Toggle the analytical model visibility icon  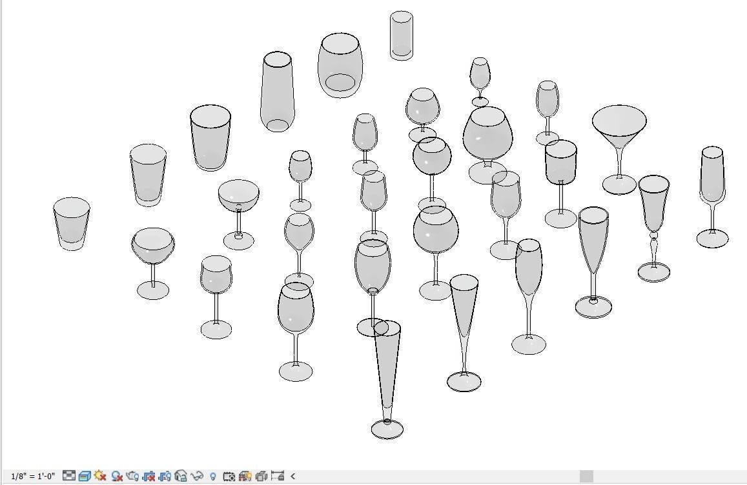point(245,475)
